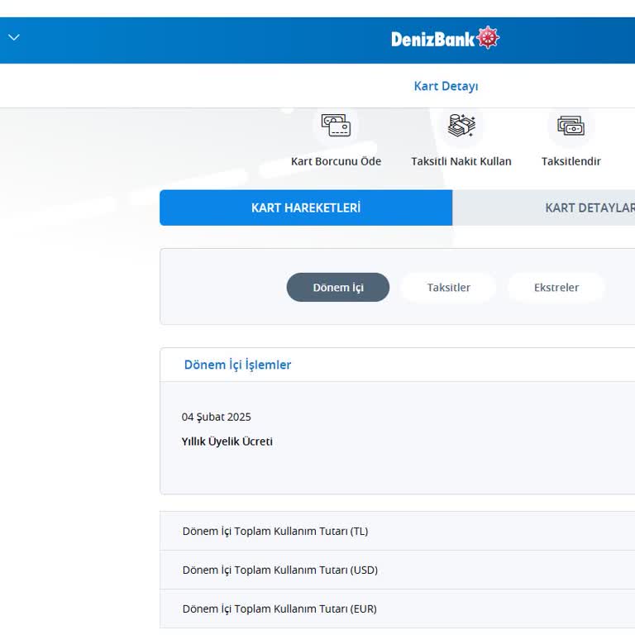
Task: Open Kart Borcunu Öde label
Action: 336,161
